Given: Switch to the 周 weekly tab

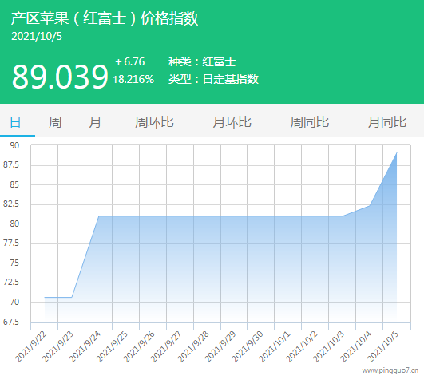Looking at the screenshot, I should tap(55, 122).
